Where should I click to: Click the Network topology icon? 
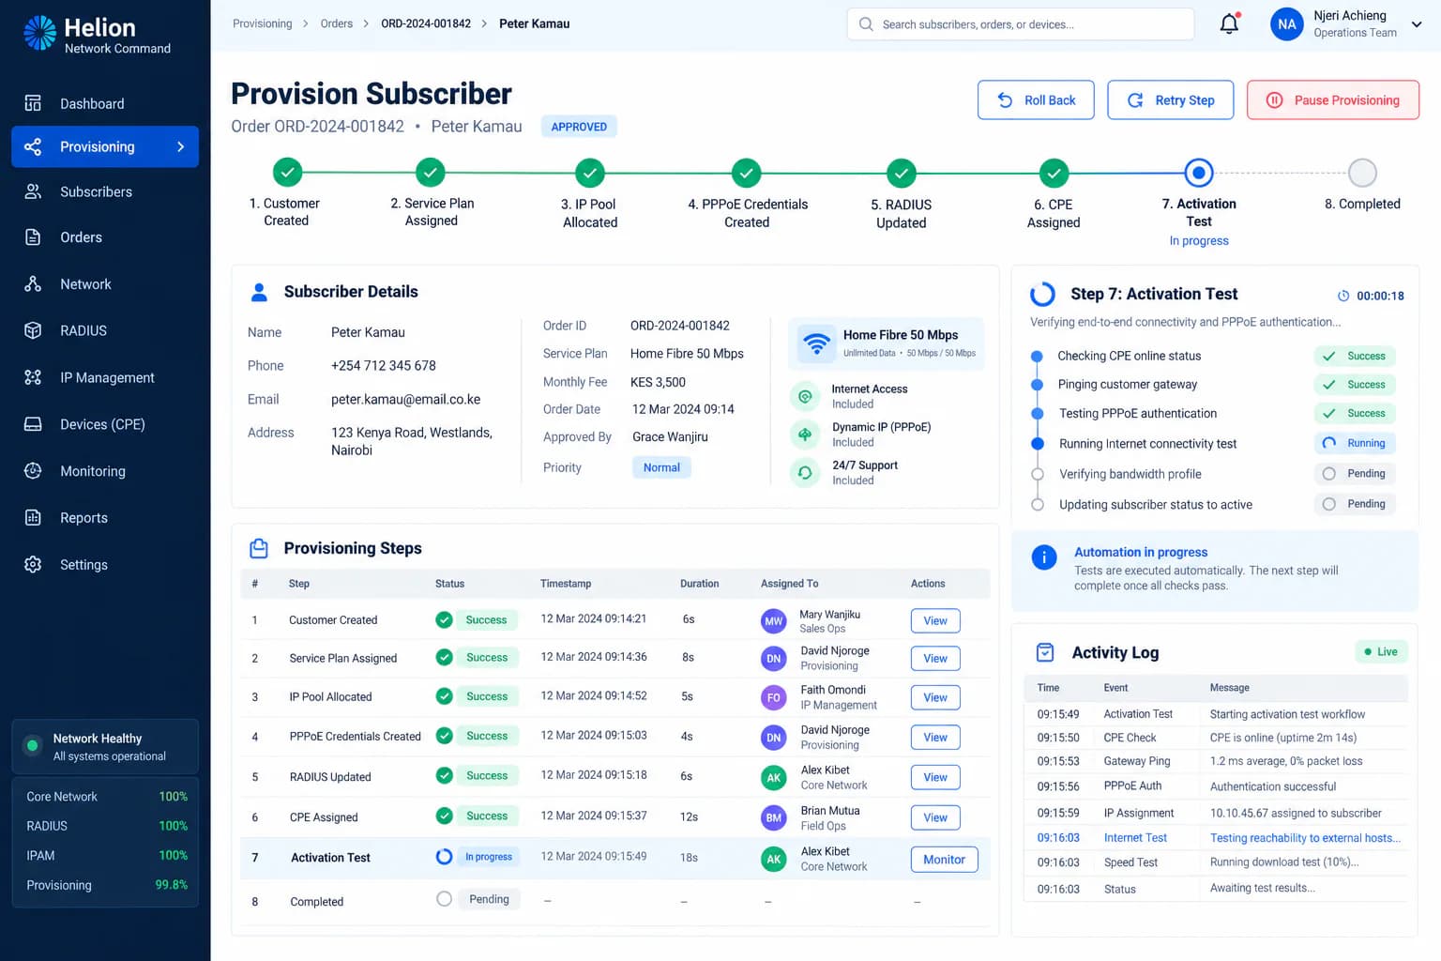click(x=33, y=283)
